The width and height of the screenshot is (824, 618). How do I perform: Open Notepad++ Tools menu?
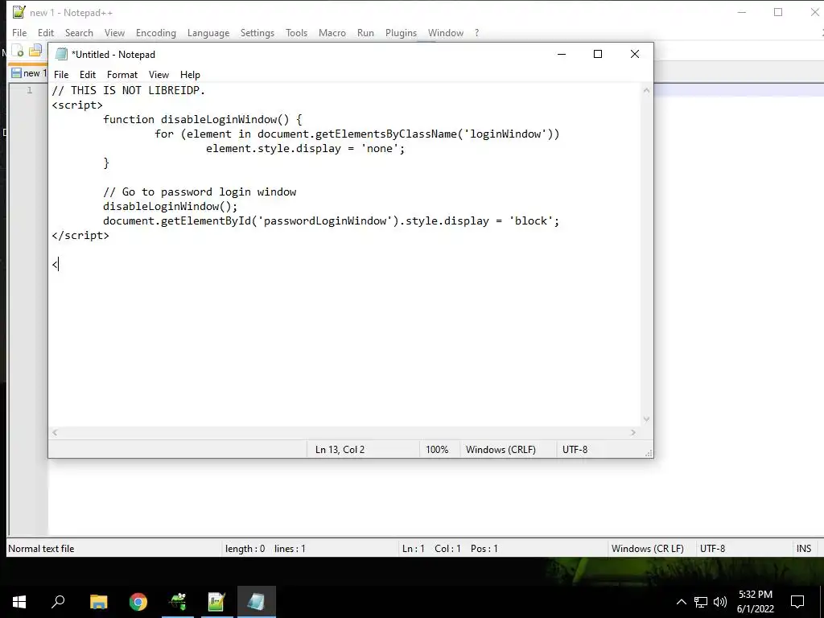coord(296,32)
